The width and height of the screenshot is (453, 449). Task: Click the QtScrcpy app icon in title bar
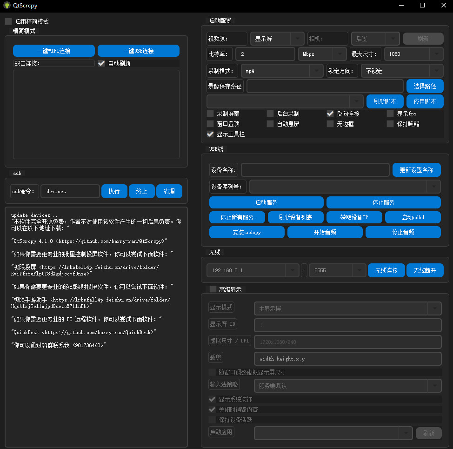[x=7, y=5]
